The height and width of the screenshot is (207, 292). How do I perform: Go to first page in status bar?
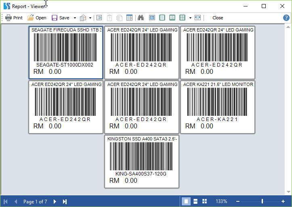tap(6, 201)
